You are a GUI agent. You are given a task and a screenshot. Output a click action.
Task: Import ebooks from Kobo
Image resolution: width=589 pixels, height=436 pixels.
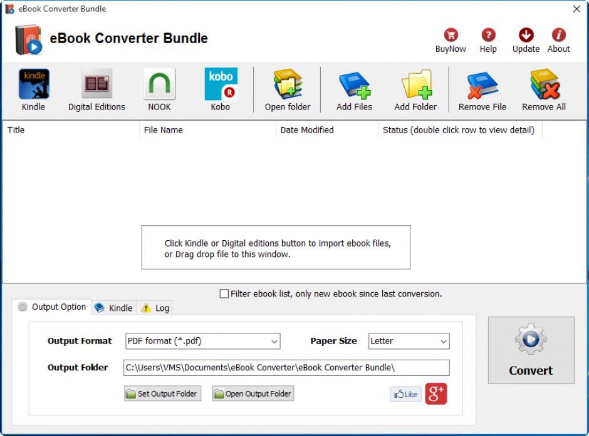(221, 90)
